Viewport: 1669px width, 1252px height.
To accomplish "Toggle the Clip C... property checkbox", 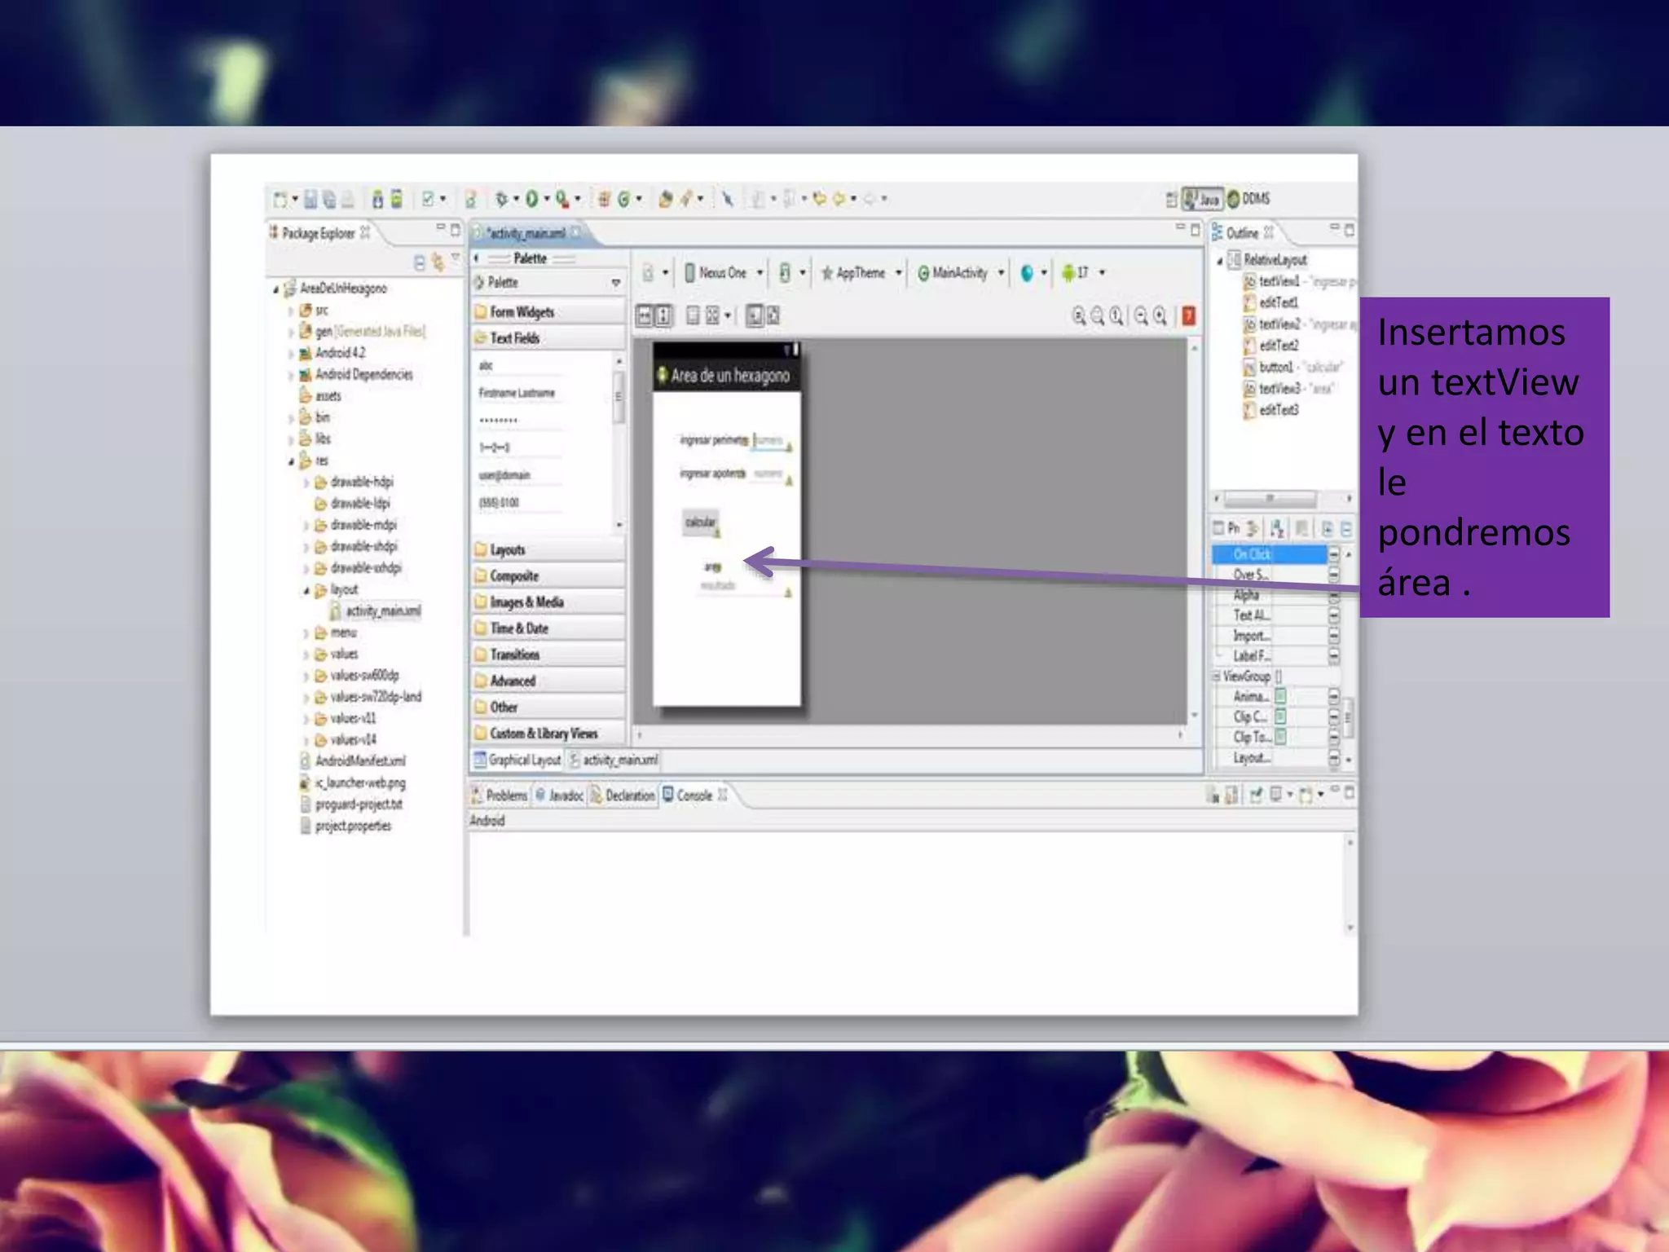I will pos(1280,716).
